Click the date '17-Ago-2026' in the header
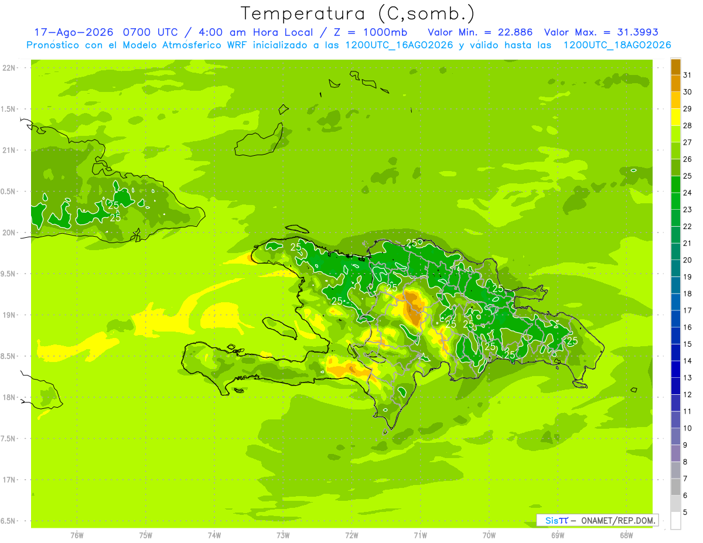 tap(74, 32)
